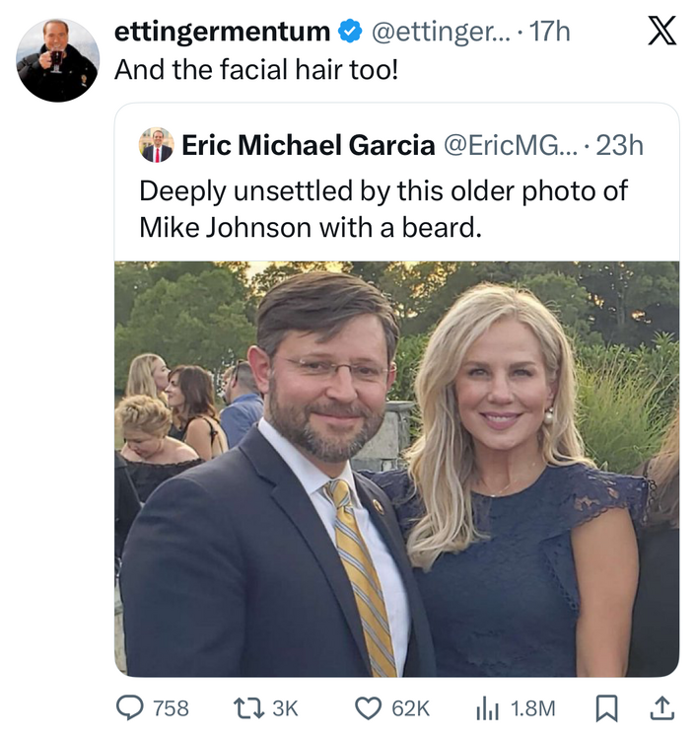Viewport: 696px width, 740px height.
Task: Click the ettingermentum display name
Action: (223, 32)
